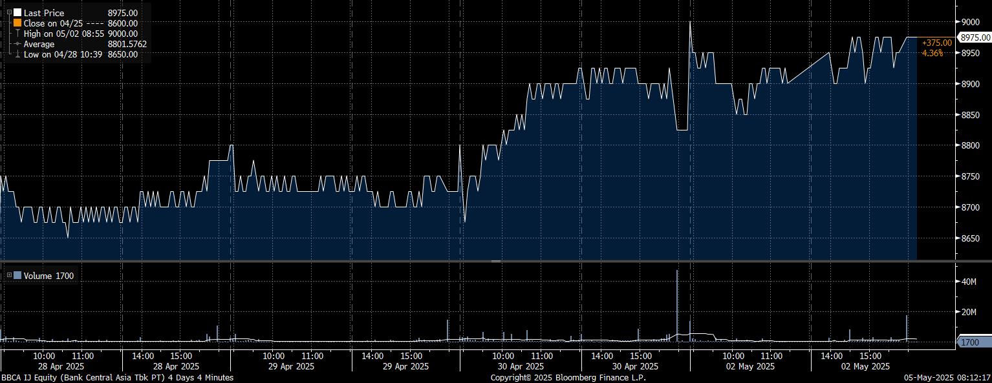This screenshot has width=992, height=383.
Task: Select the Last Price legend label
Action: (44, 13)
